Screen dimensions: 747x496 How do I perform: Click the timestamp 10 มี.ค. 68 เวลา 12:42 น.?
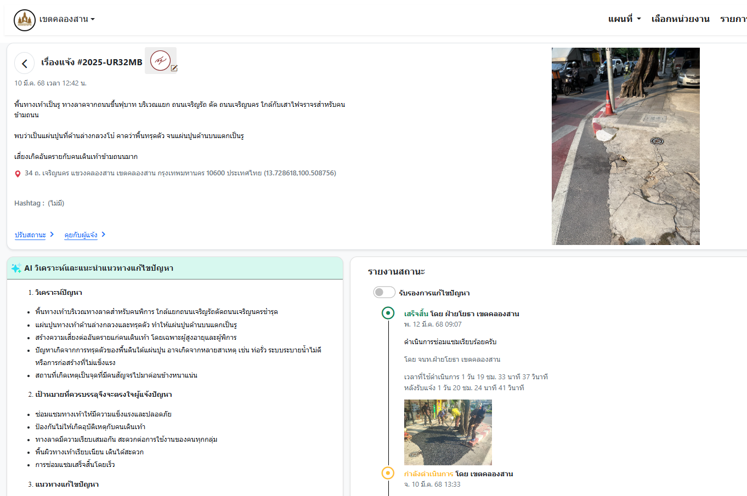click(x=50, y=83)
